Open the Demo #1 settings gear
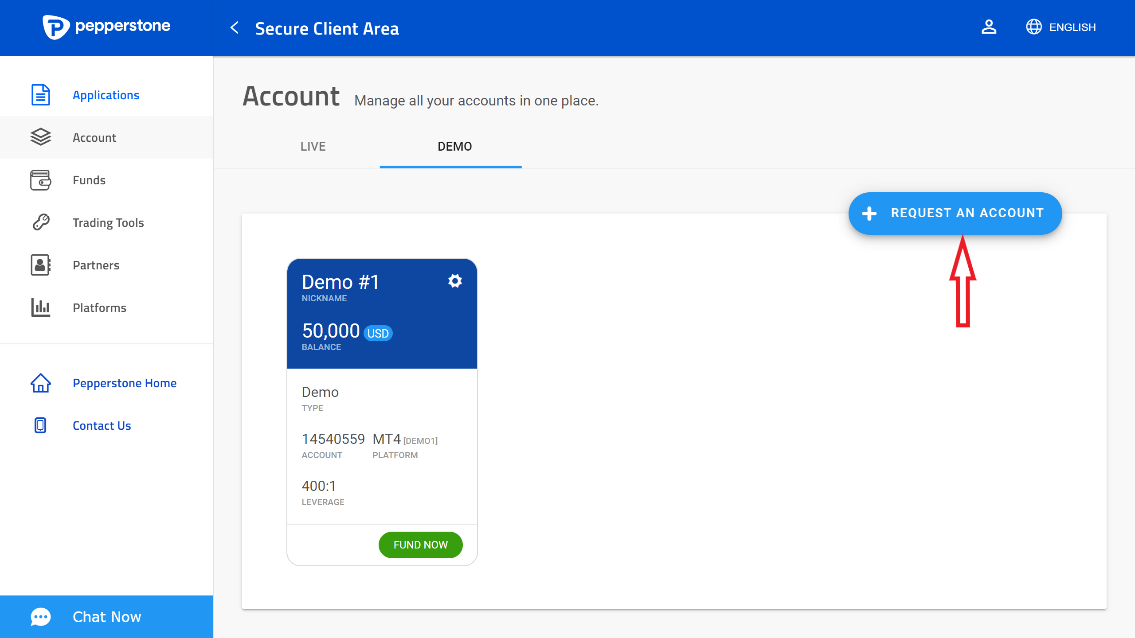The width and height of the screenshot is (1135, 638). [455, 281]
